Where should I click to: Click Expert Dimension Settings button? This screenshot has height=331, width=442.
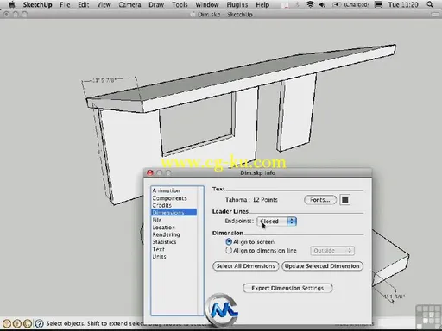point(287,288)
